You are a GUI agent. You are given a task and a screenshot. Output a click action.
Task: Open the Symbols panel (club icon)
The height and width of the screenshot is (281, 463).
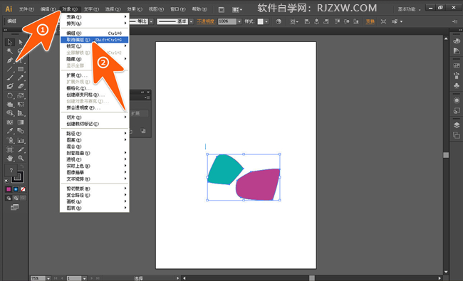[456, 86]
